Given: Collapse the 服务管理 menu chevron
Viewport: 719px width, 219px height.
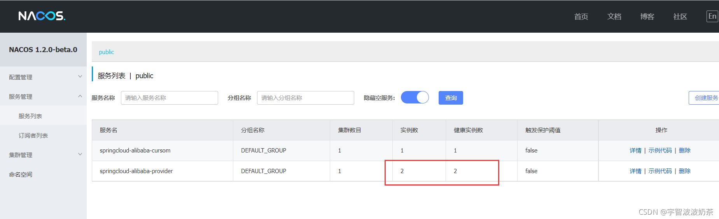Looking at the screenshot, I should tap(80, 96).
